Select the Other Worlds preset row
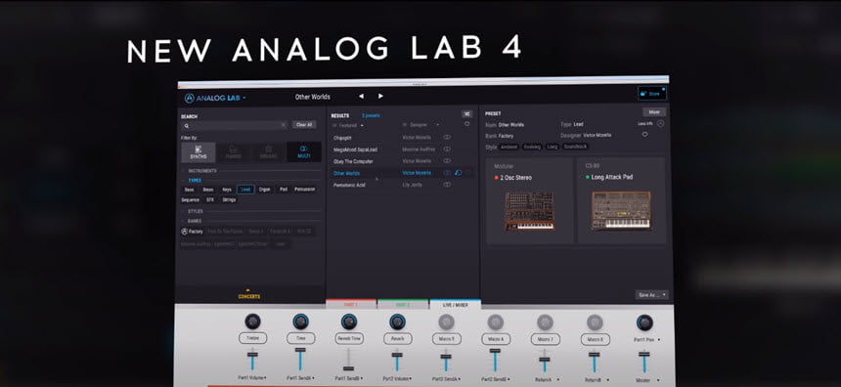Image resolution: width=841 pixels, height=387 pixels. coord(402,173)
